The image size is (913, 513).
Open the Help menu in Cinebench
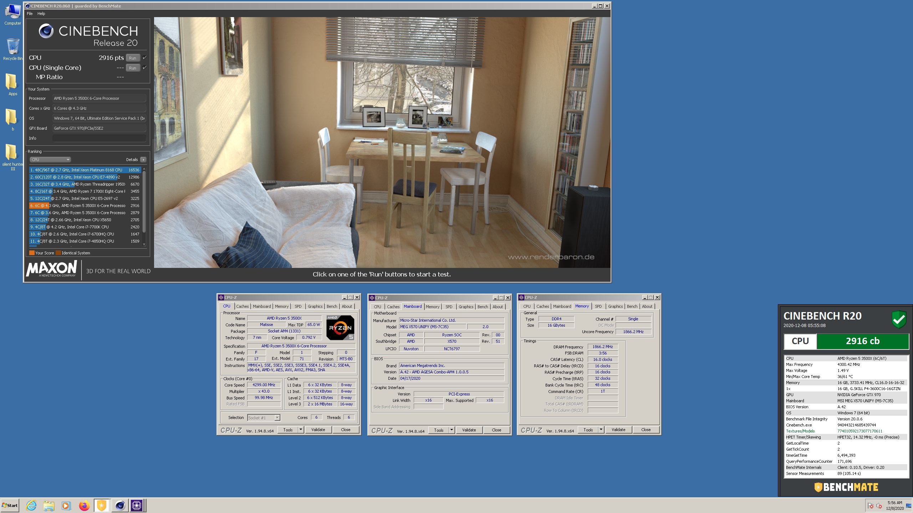point(41,14)
